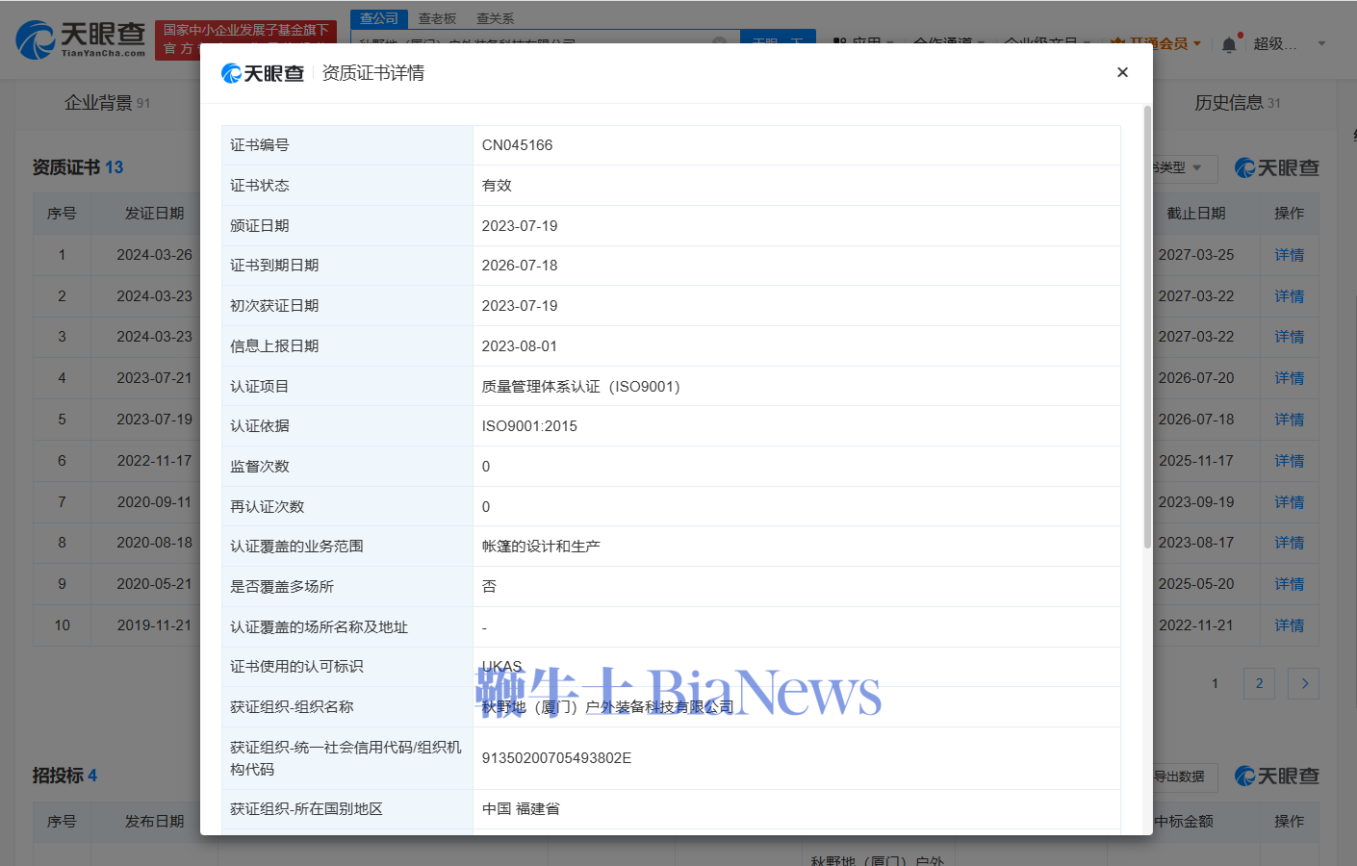Open 详情 for certificate ending 2025-11-17

pyautogui.click(x=1289, y=461)
